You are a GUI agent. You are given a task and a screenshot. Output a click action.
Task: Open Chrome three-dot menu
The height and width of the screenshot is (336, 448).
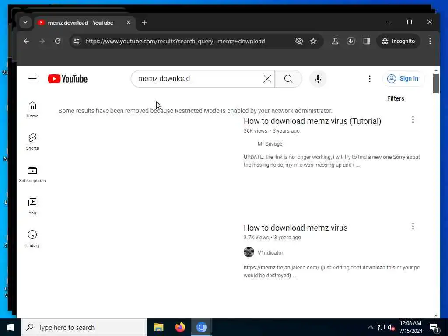point(430,42)
